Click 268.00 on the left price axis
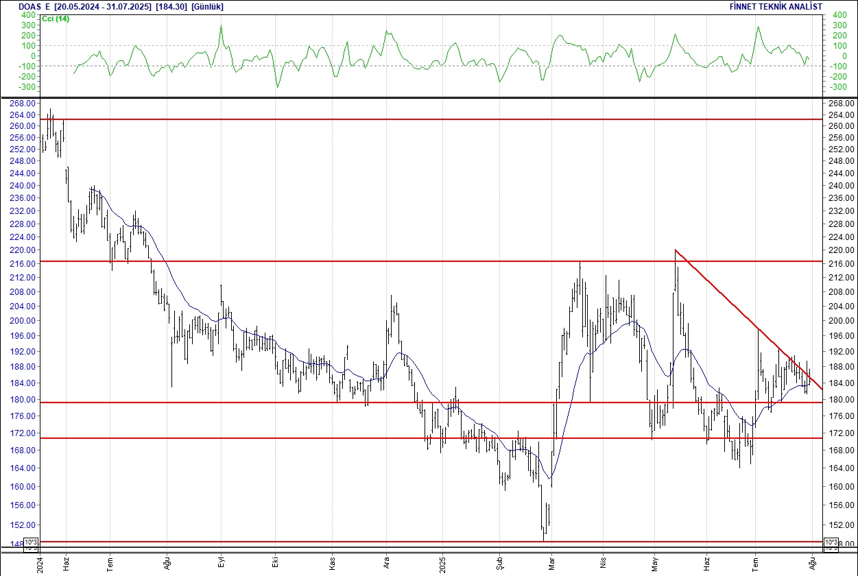Image resolution: width=858 pixels, height=576 pixels. tap(23, 104)
